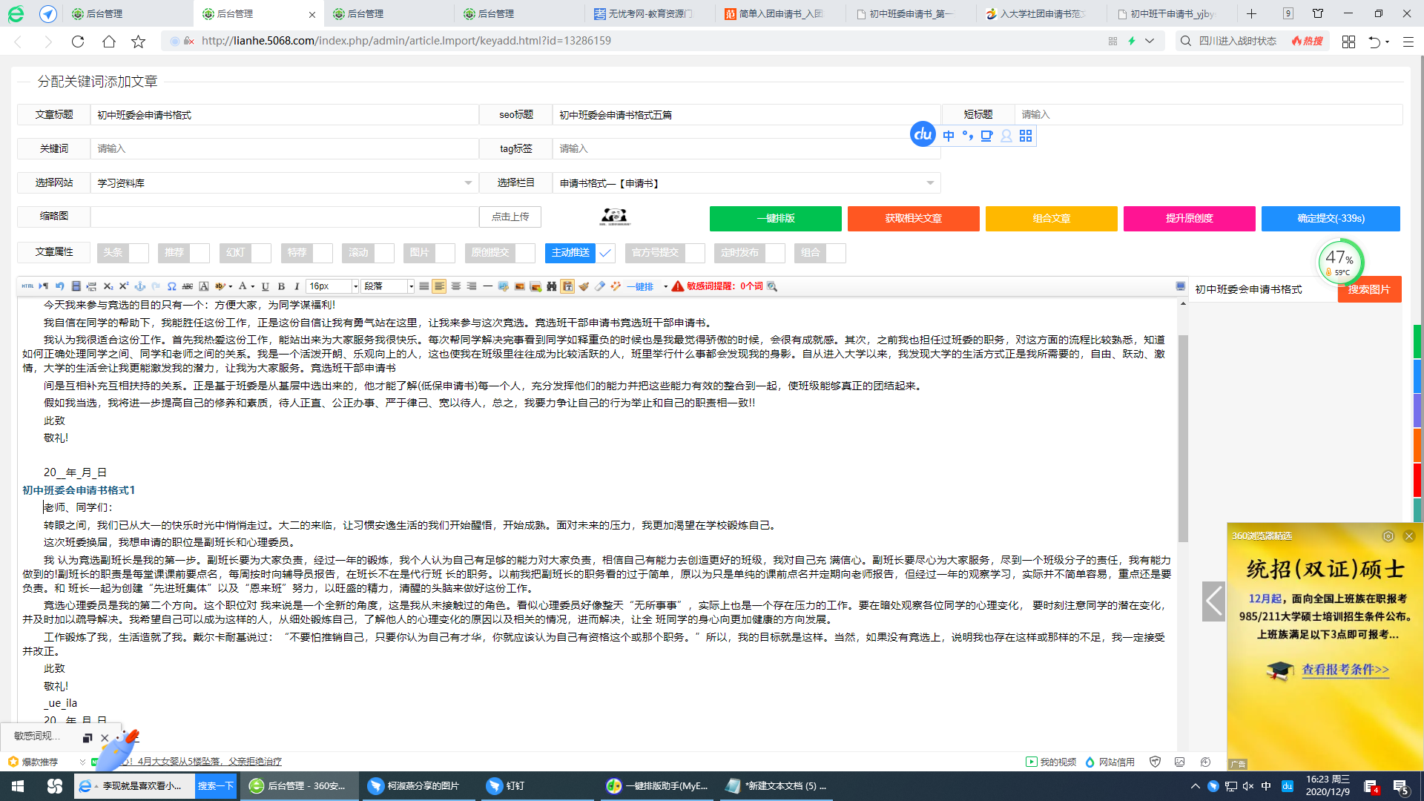Viewport: 1424px width, 801px height.
Task: Apply center alignment to the paragraph
Action: coord(456,286)
